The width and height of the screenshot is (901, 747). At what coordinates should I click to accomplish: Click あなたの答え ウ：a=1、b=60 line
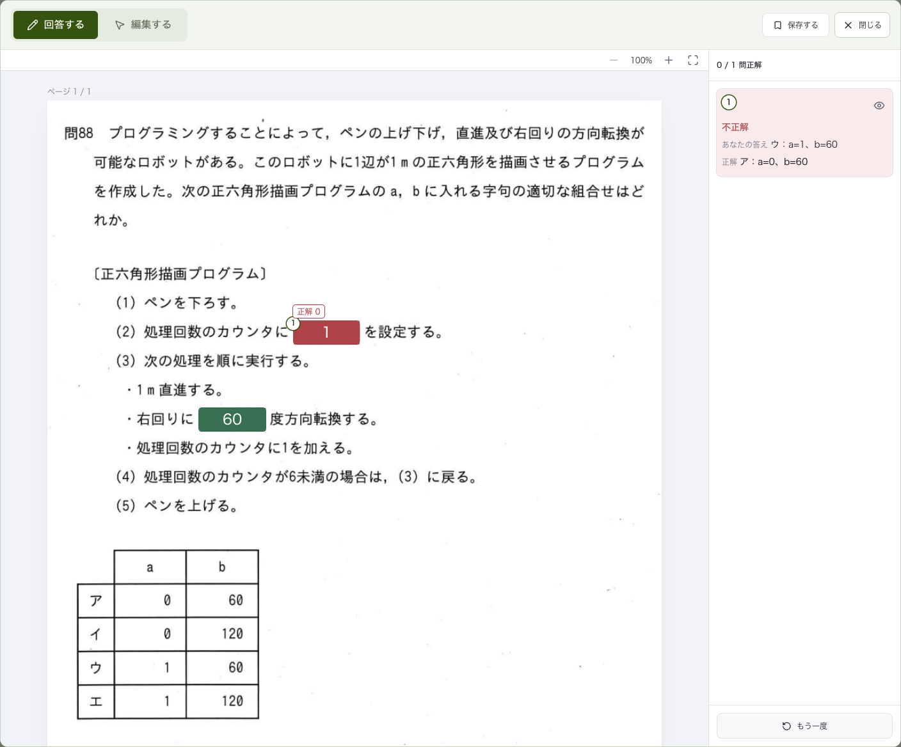pyautogui.click(x=779, y=145)
